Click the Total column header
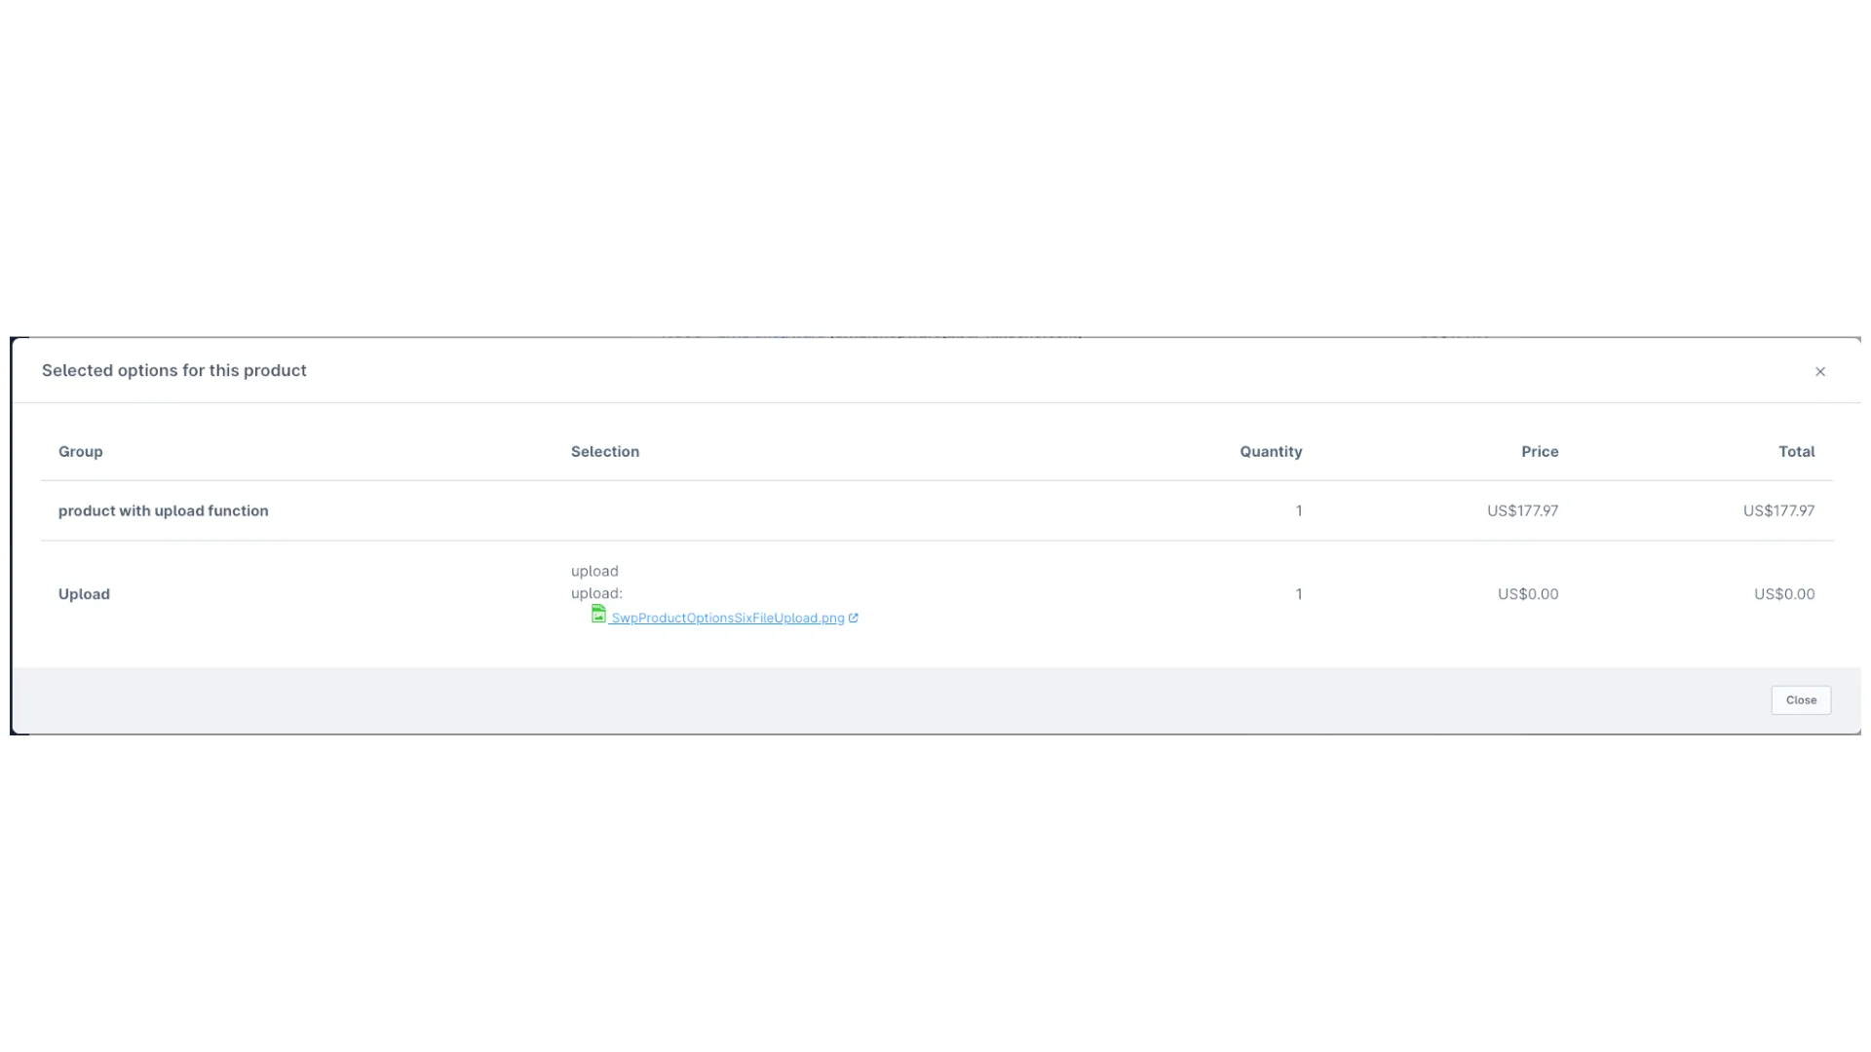This screenshot has height=1052, width=1871. coord(1796,452)
